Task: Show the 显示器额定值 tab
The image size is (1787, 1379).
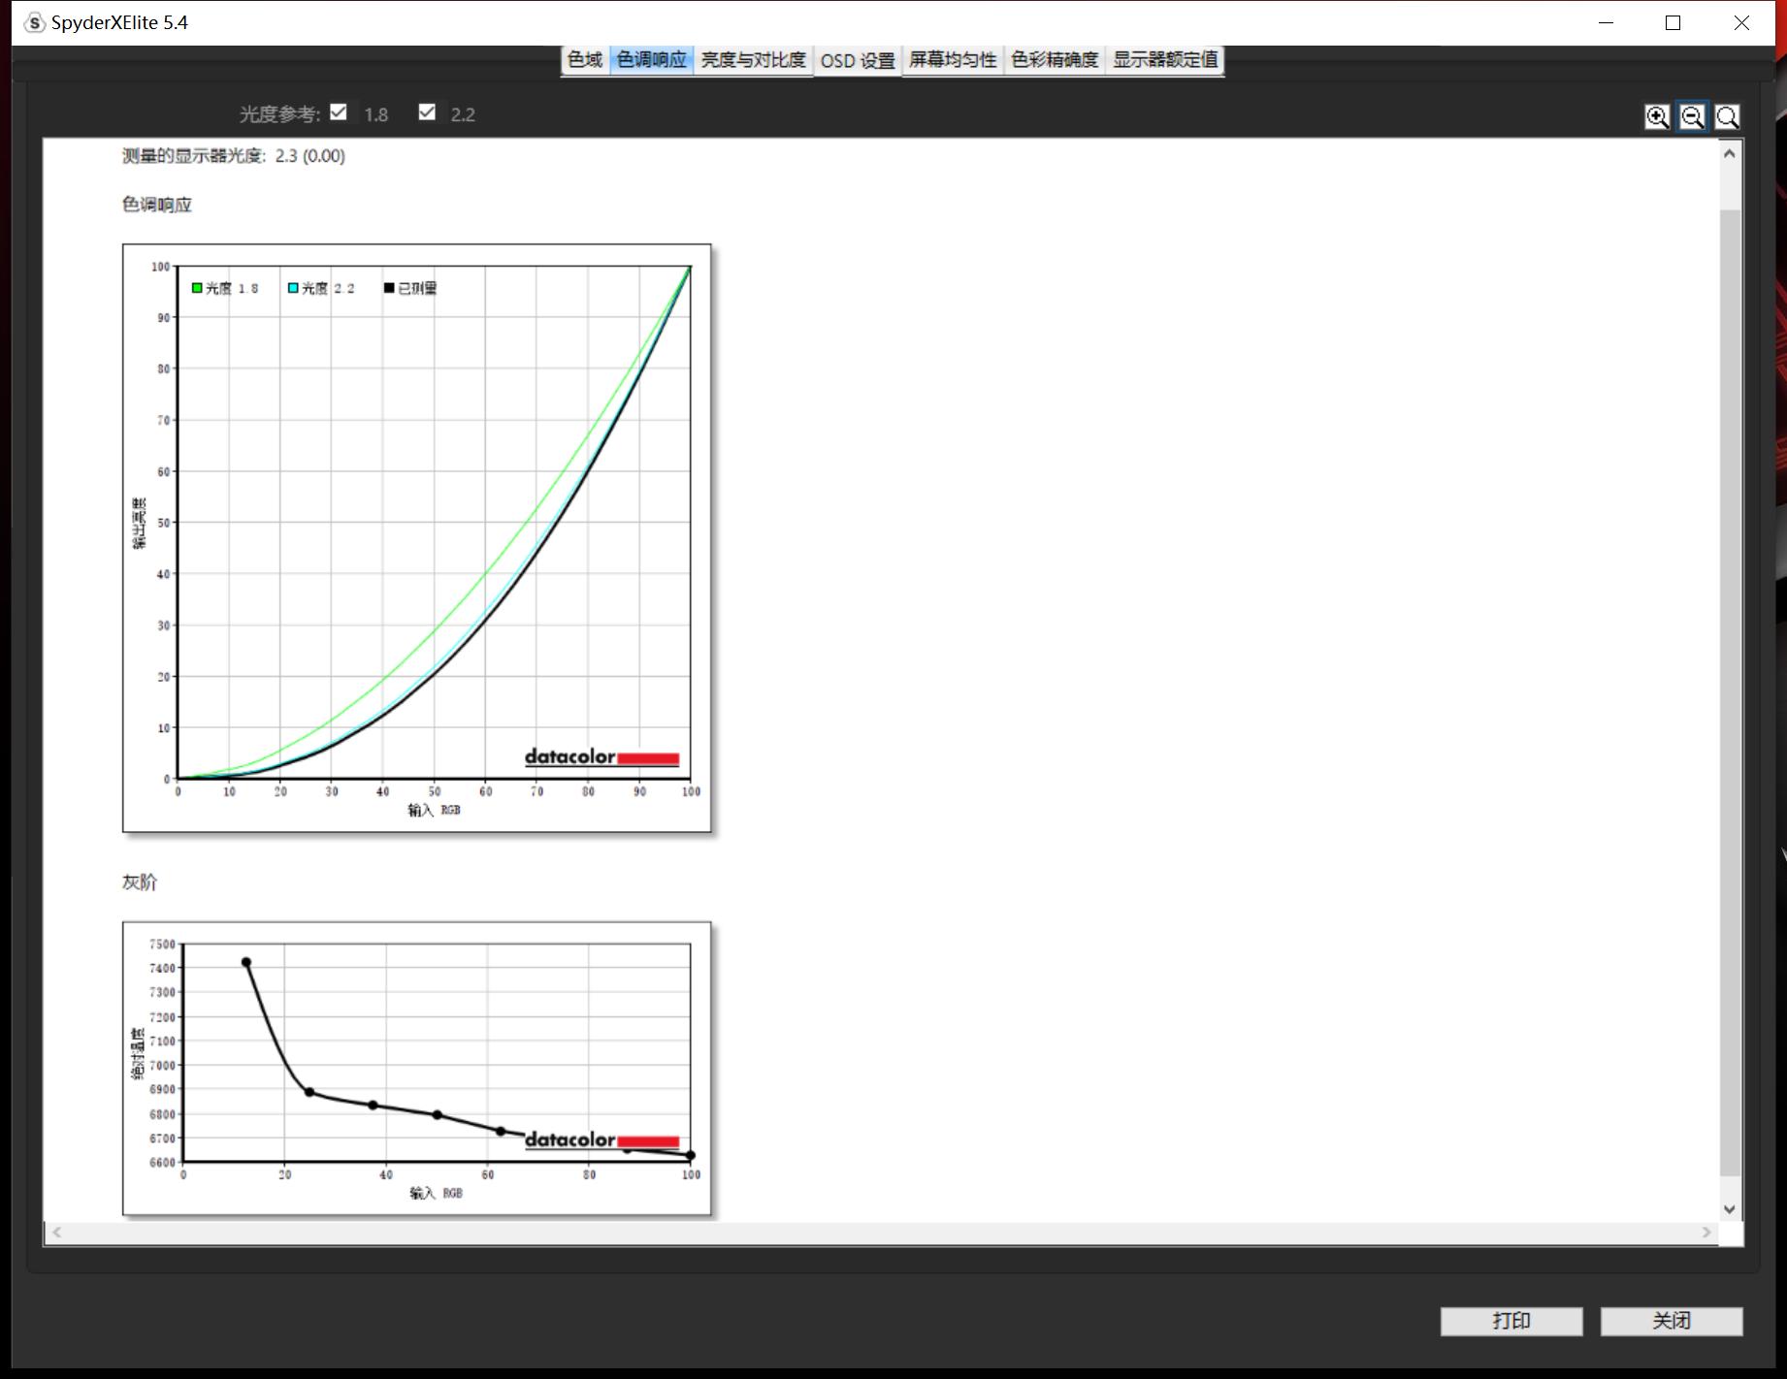Action: [x=1165, y=60]
